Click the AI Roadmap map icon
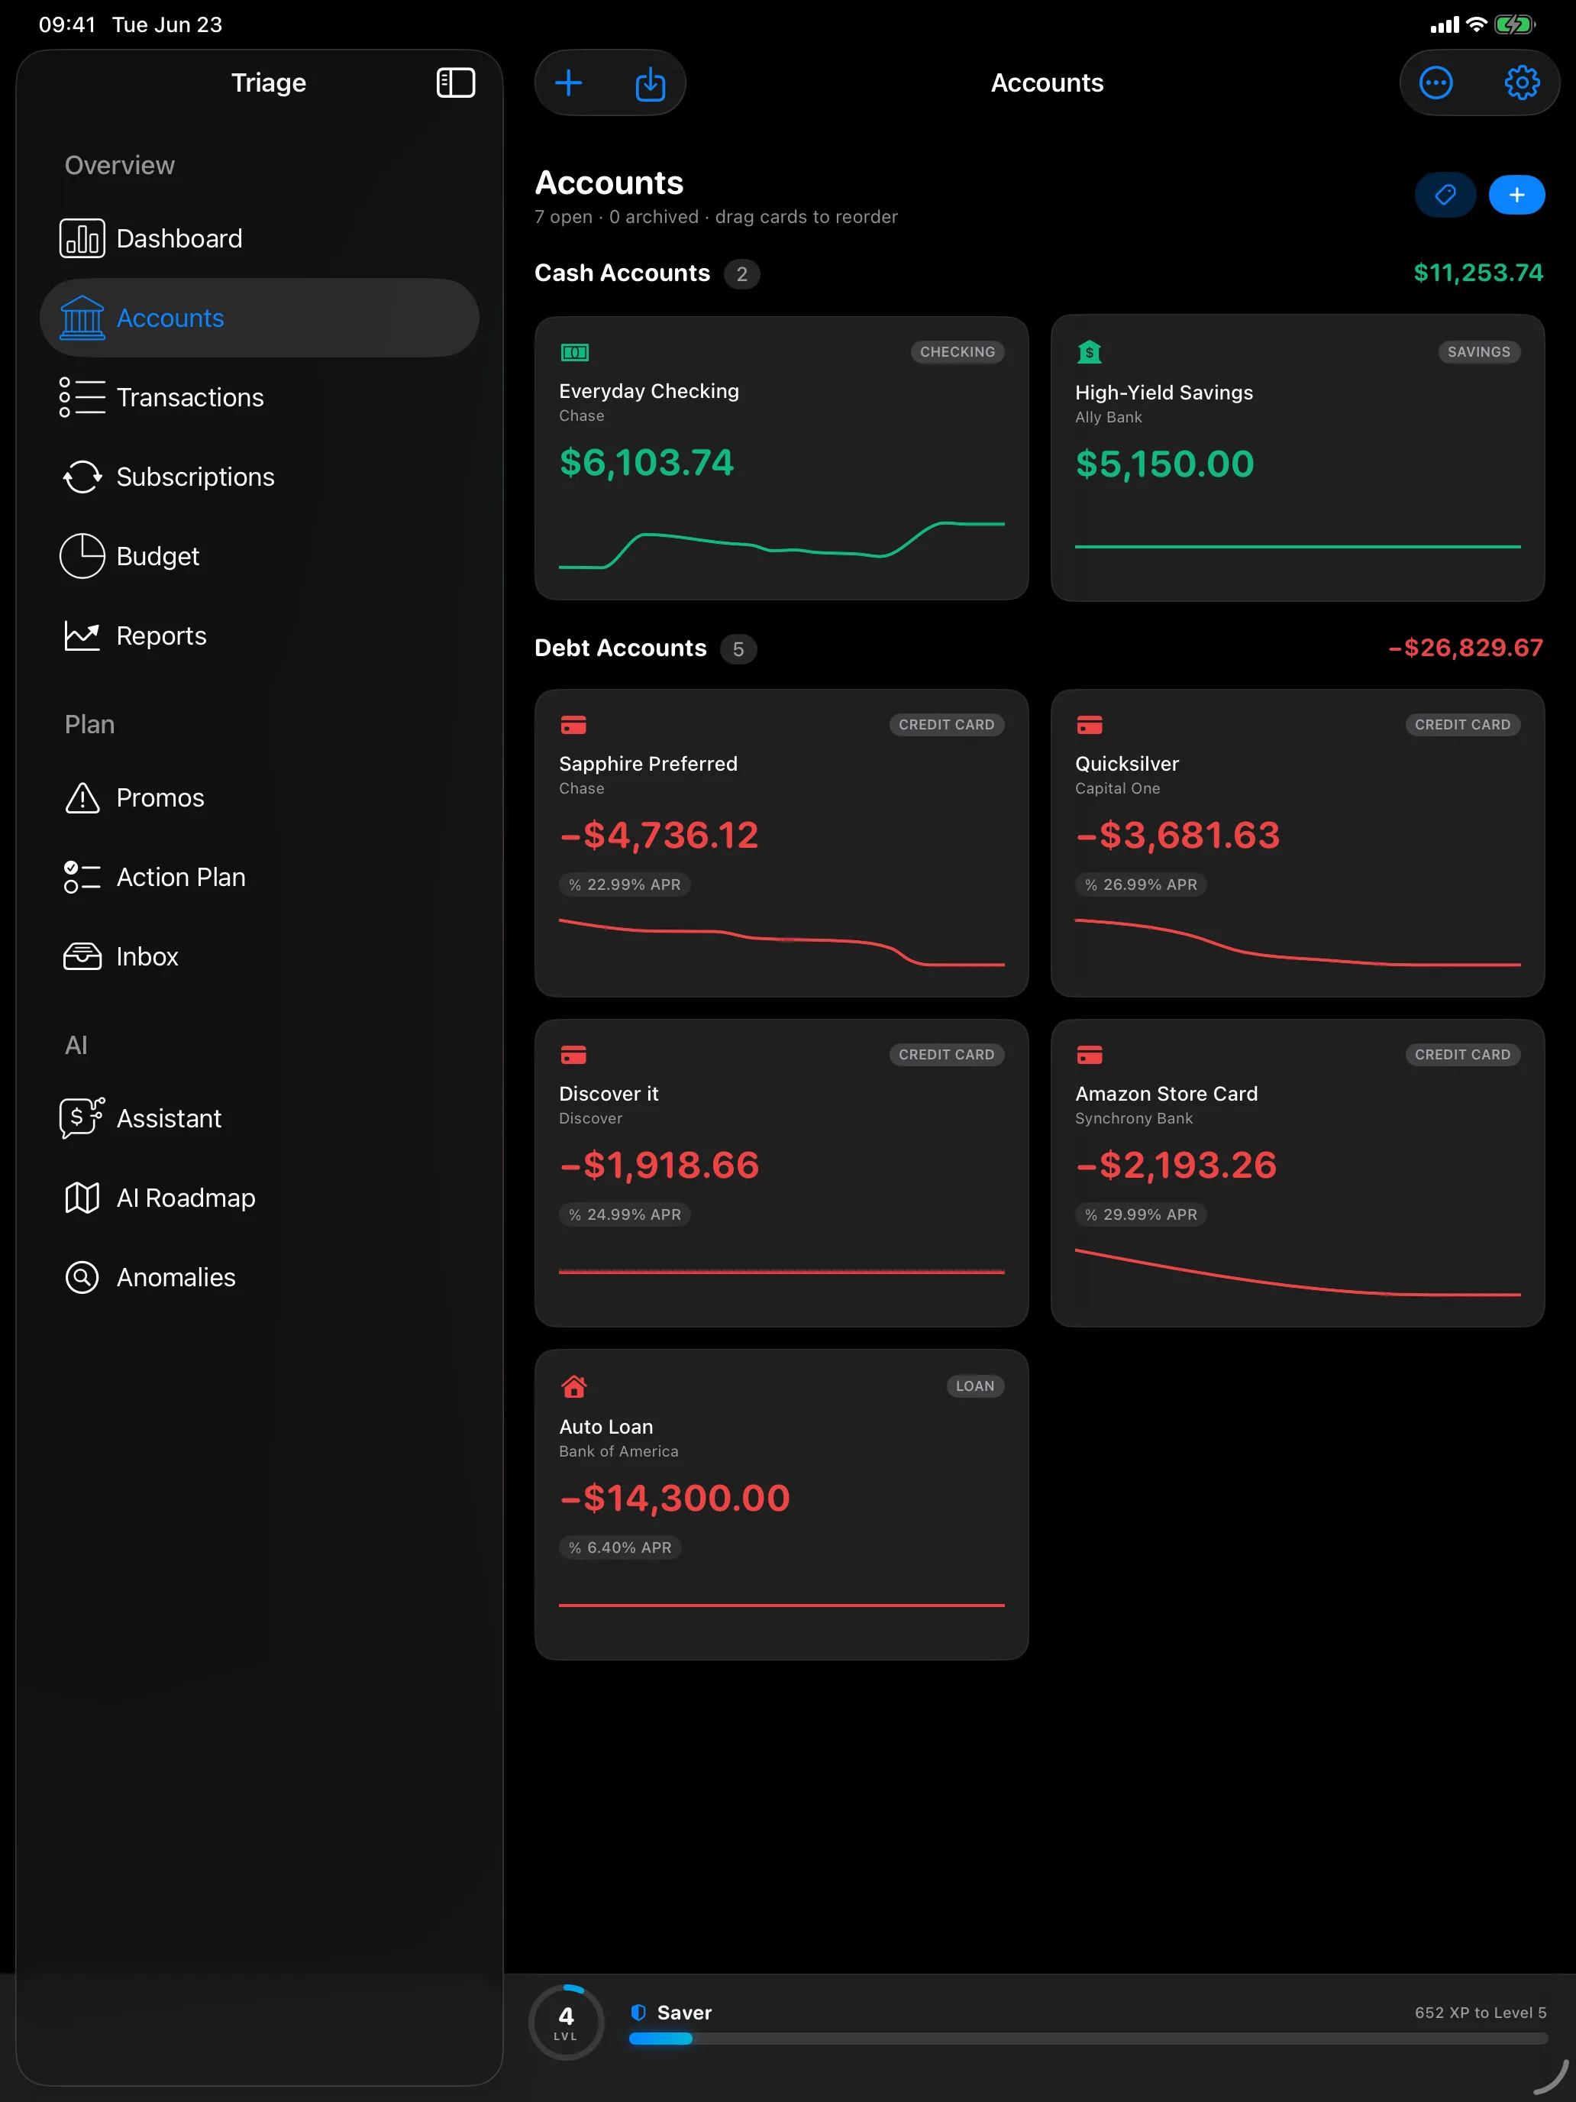Screen dimensions: 1576x2102 coord(82,1198)
